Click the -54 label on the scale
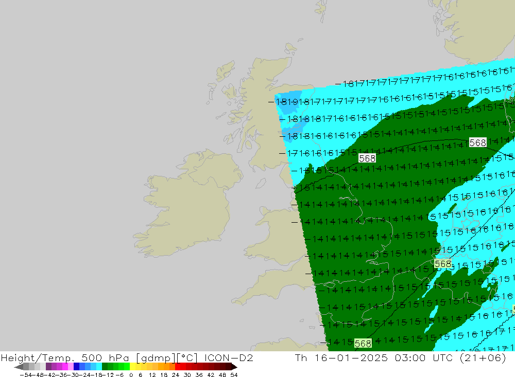Viewport: 515px width, 377px height. (x=26, y=375)
